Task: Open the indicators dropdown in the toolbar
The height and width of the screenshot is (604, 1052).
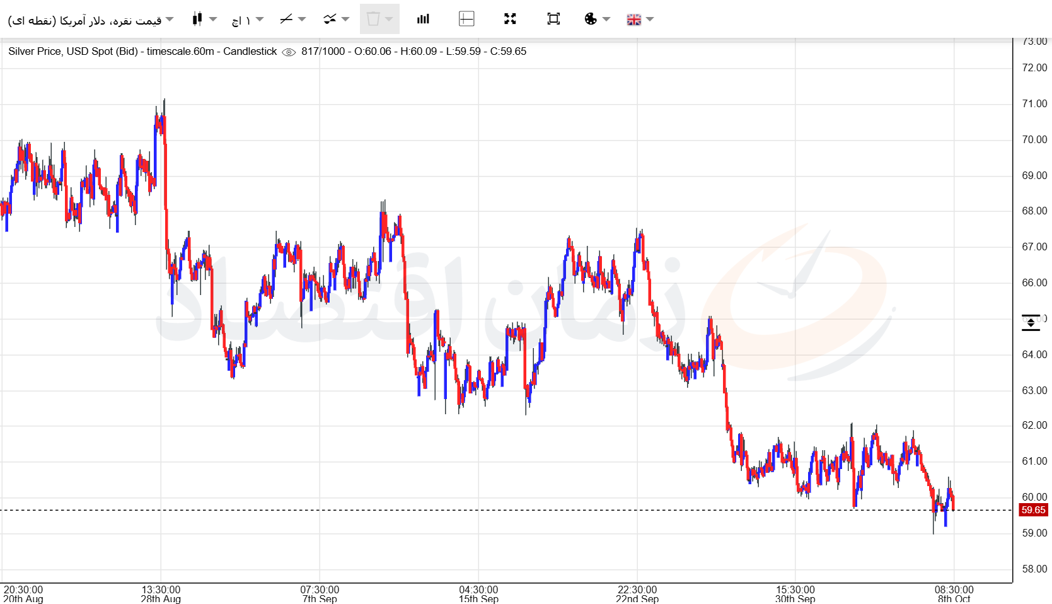Action: click(x=336, y=19)
